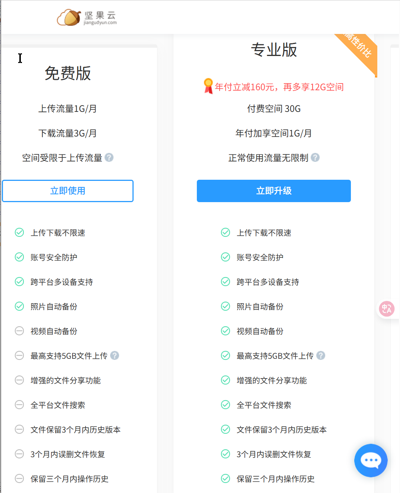Click the green check beside free plan 上传下载不限速
The width and height of the screenshot is (400, 493).
click(19, 233)
